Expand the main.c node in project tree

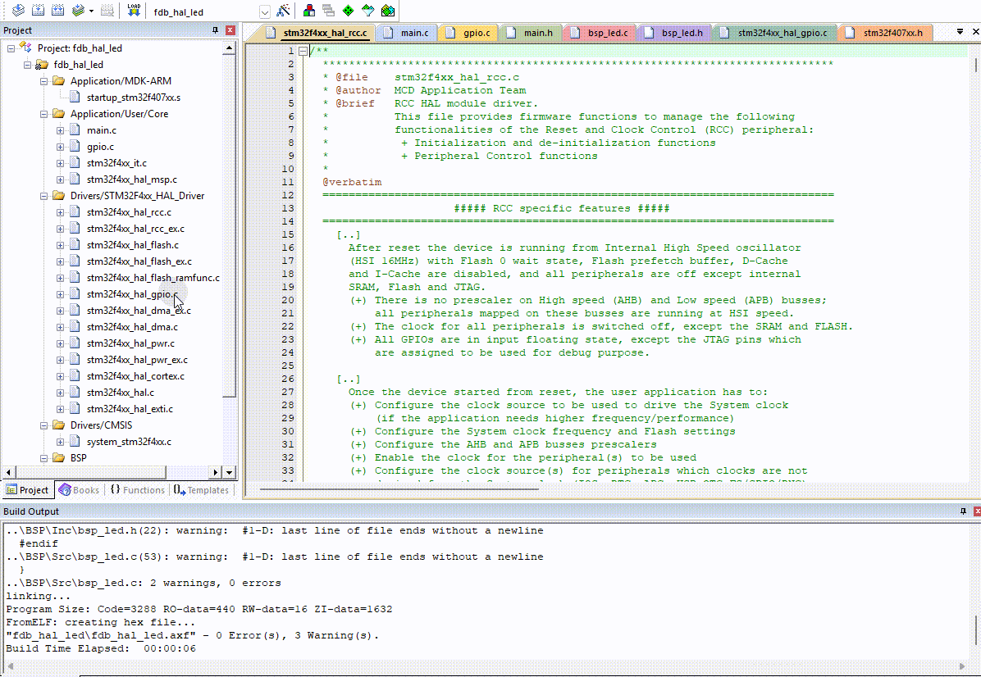60,130
